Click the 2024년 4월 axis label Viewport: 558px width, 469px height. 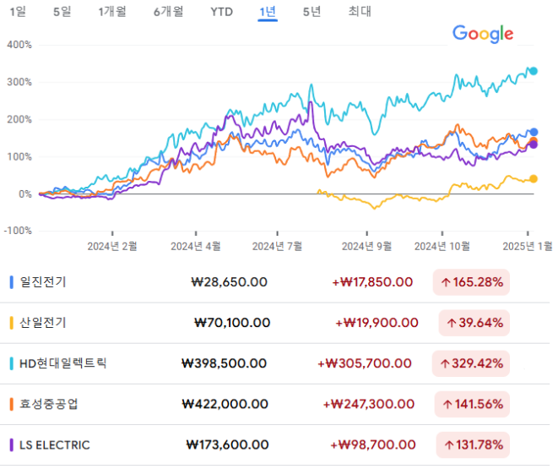pos(196,246)
